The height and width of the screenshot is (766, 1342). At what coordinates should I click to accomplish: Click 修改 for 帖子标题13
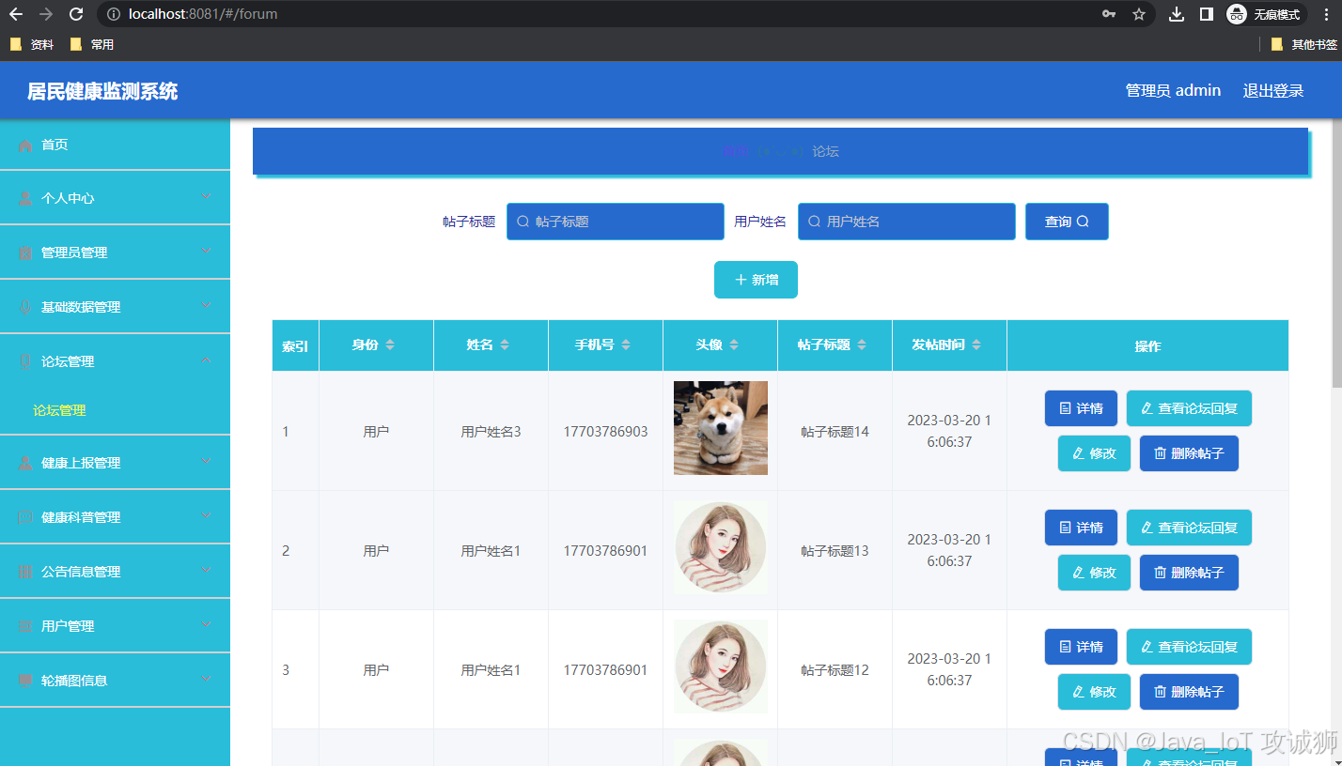tap(1094, 573)
